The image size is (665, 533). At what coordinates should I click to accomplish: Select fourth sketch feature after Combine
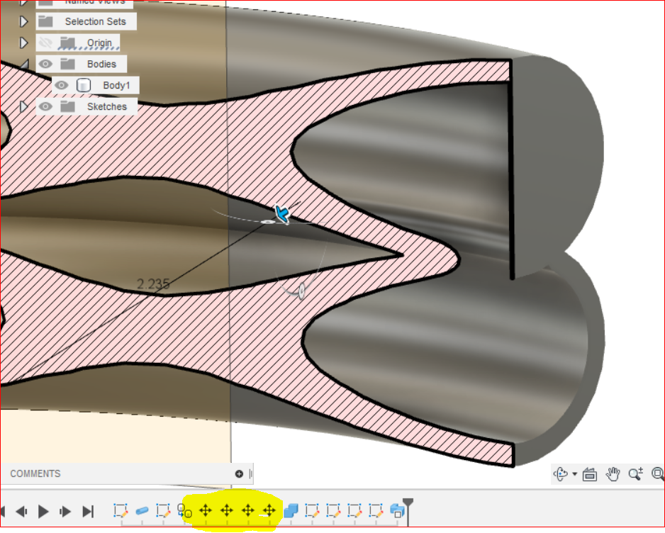tap(376, 510)
